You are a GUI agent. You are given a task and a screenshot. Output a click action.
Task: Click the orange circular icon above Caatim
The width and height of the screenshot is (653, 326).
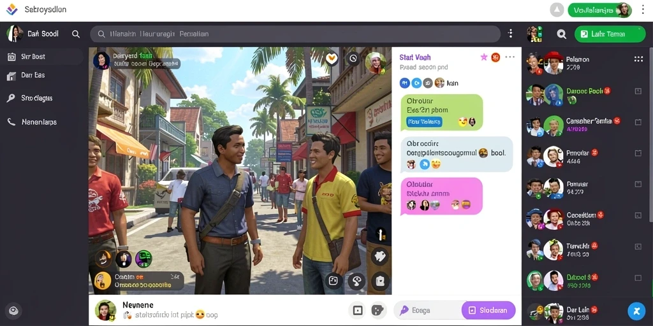tap(102, 259)
